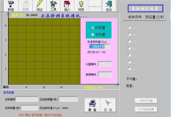Image resolution: width=171 pixels, height=117 pixels.
Task: Check the 1# sample checkbox
Action: (x=129, y=27)
